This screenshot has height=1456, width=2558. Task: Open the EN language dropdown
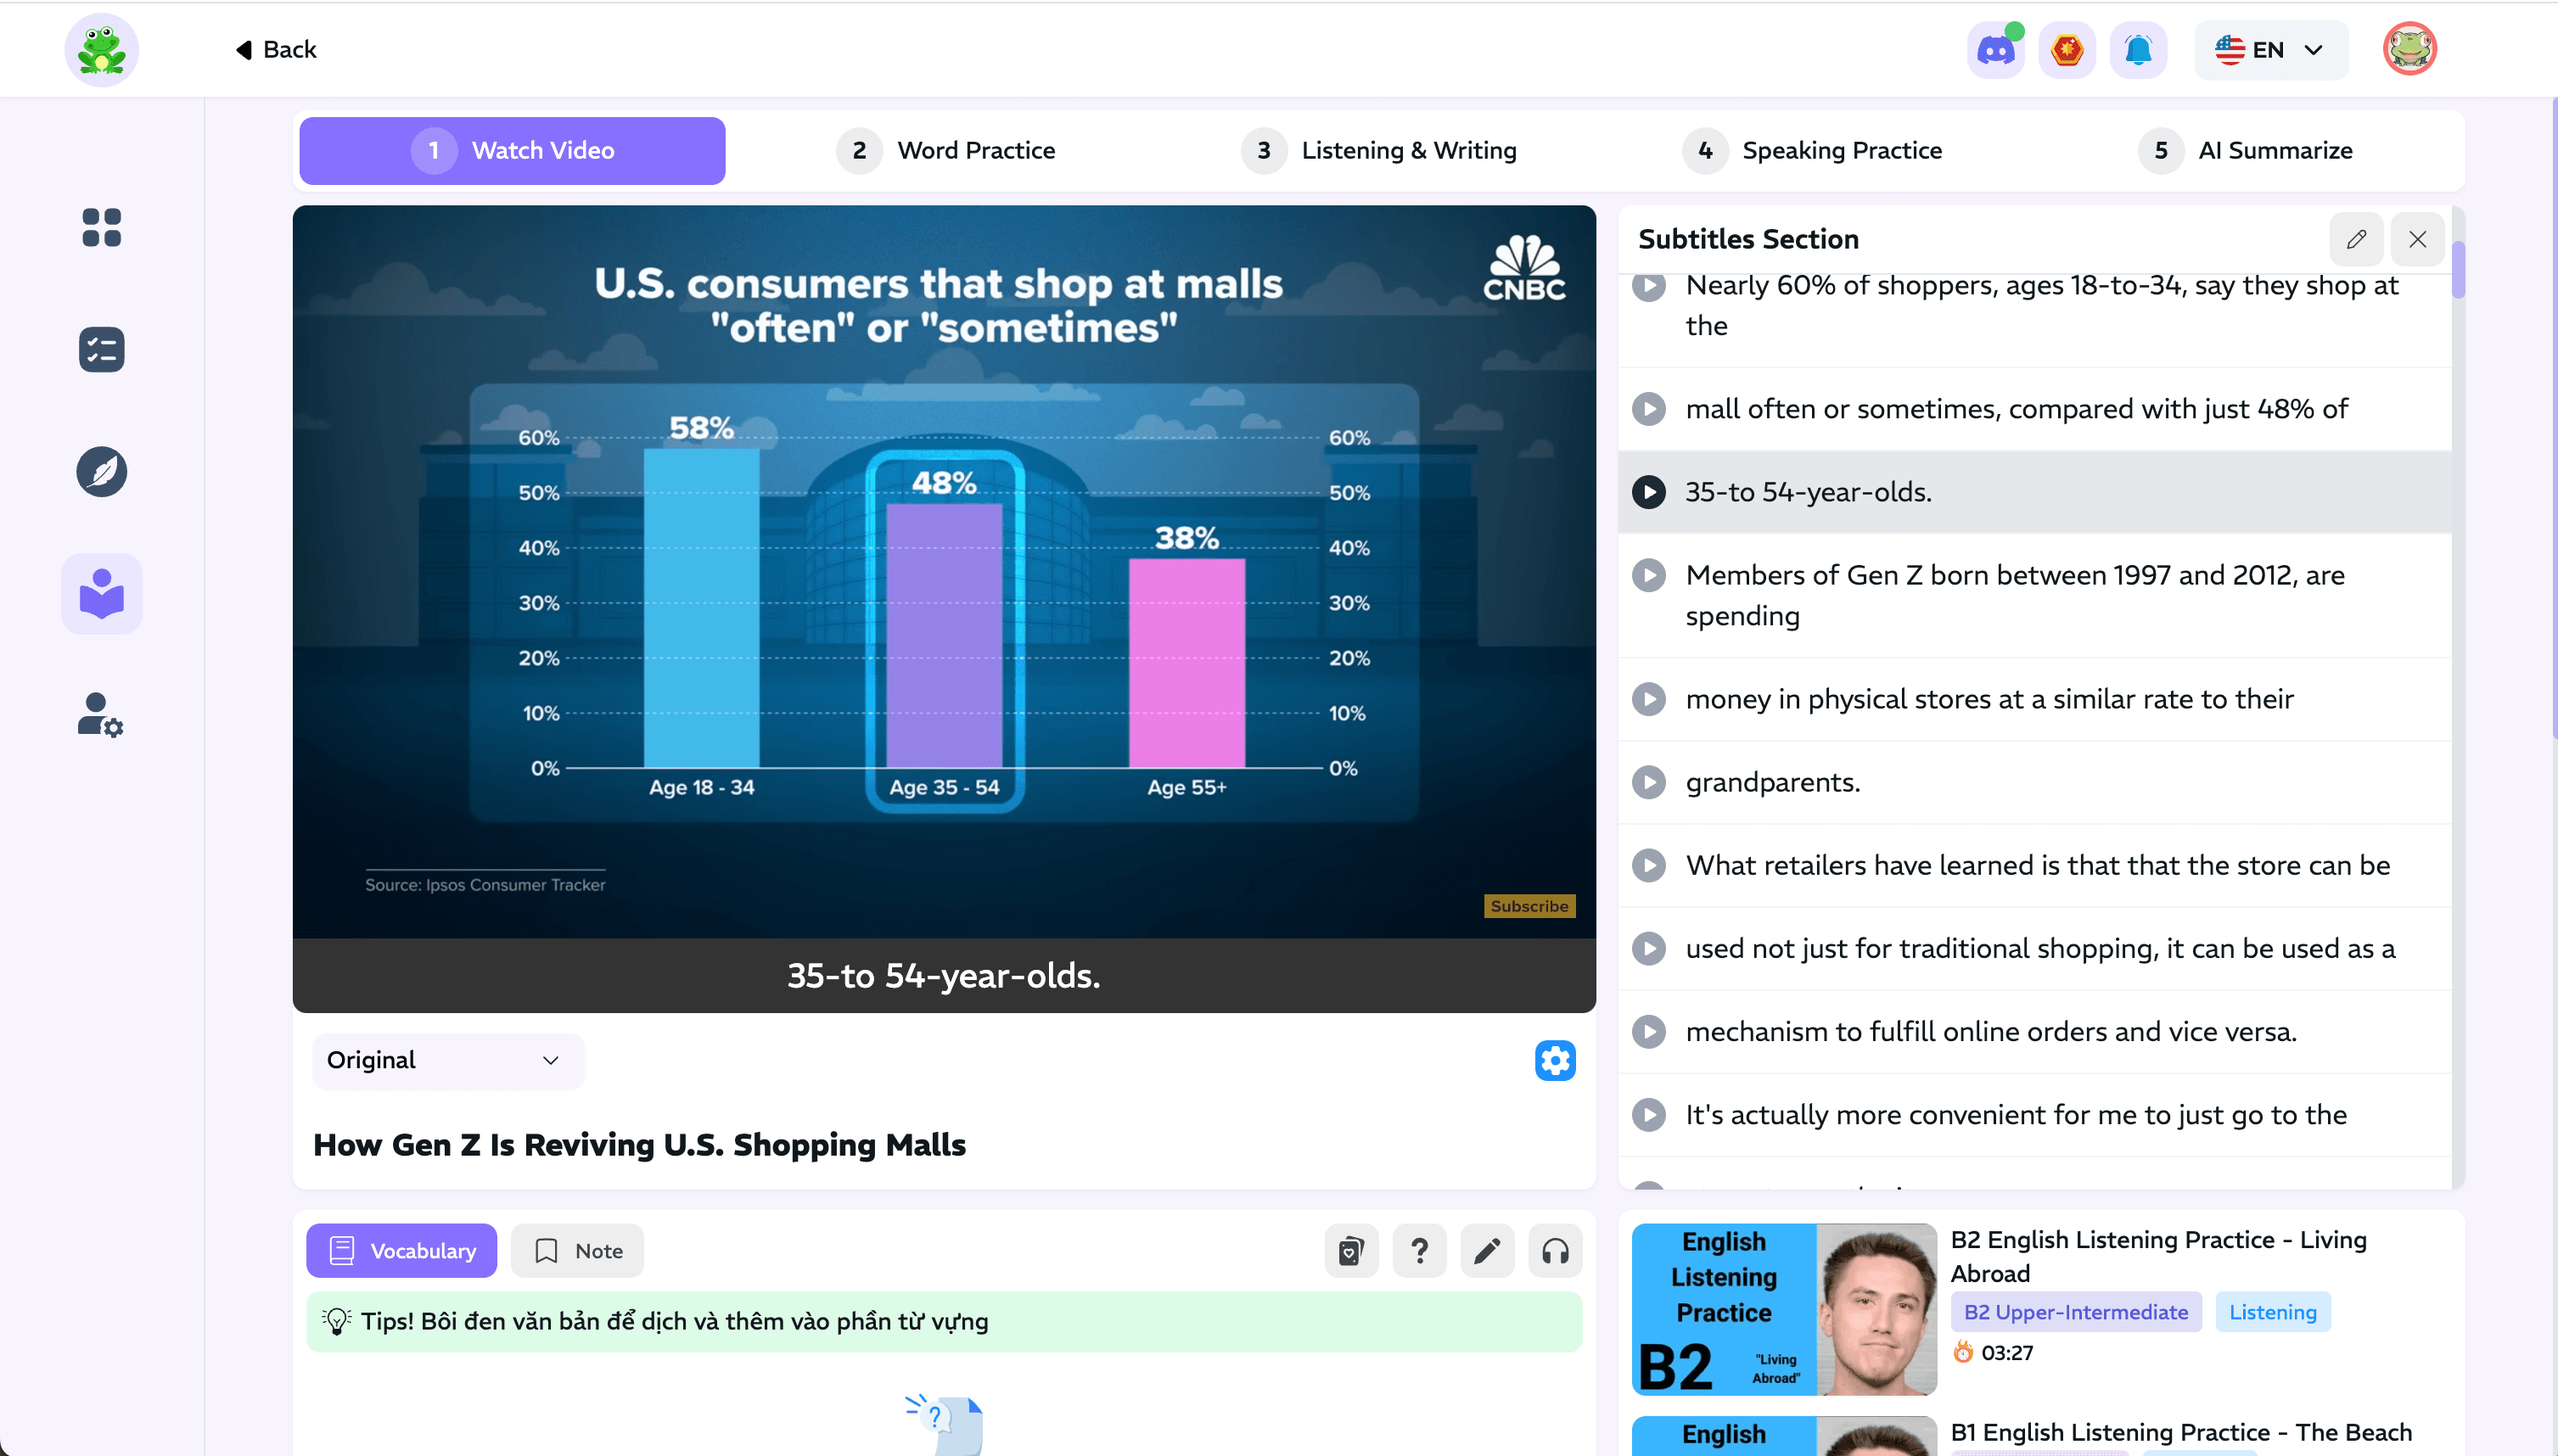[x=2270, y=50]
